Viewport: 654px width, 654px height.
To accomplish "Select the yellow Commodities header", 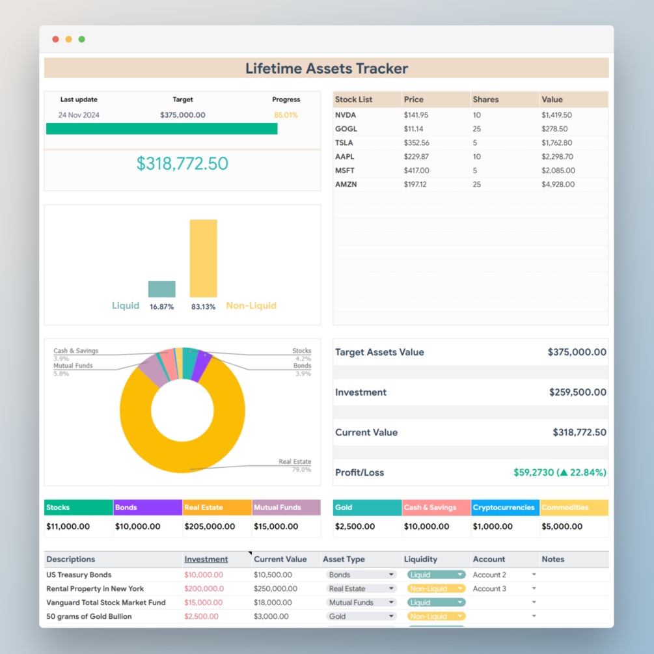I will coord(574,508).
